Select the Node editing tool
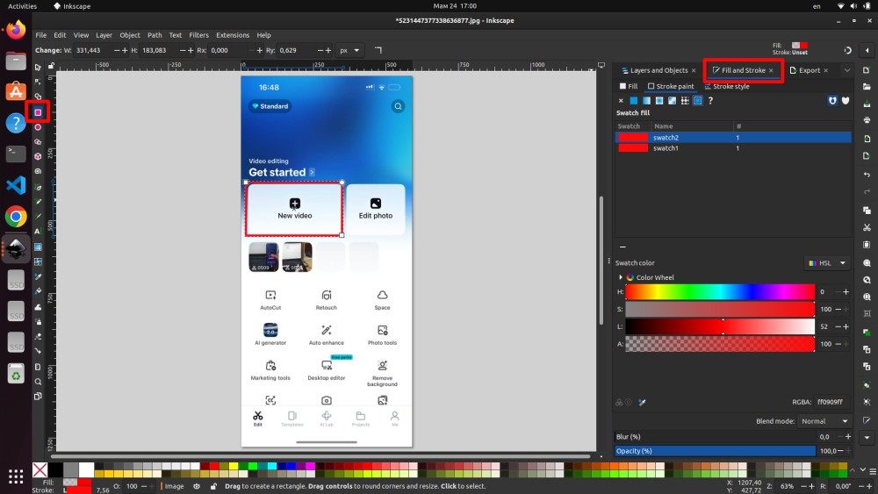The width and height of the screenshot is (878, 494). (38, 82)
